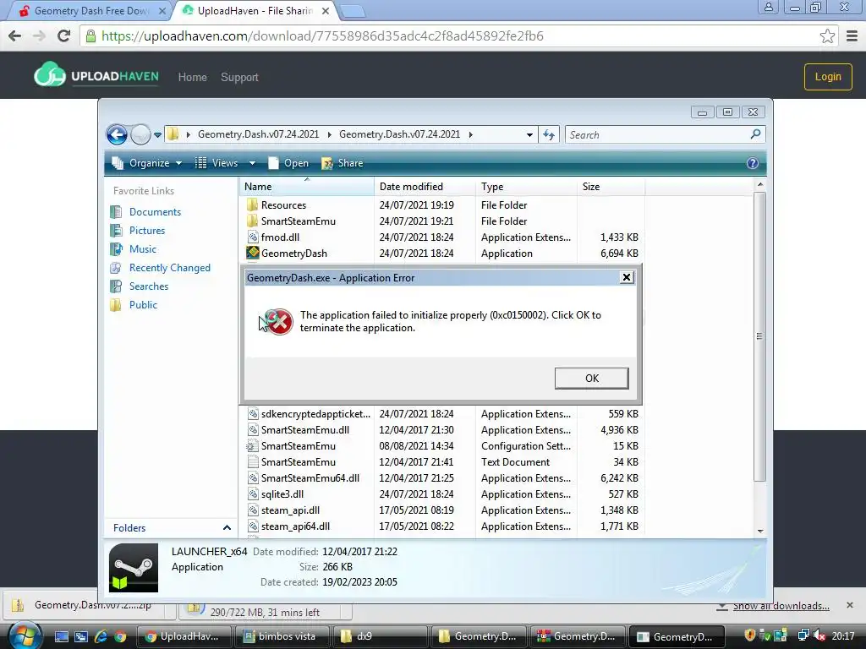The image size is (866, 649).
Task: Select the SmartSteamEmu Text Document file
Action: click(441, 462)
